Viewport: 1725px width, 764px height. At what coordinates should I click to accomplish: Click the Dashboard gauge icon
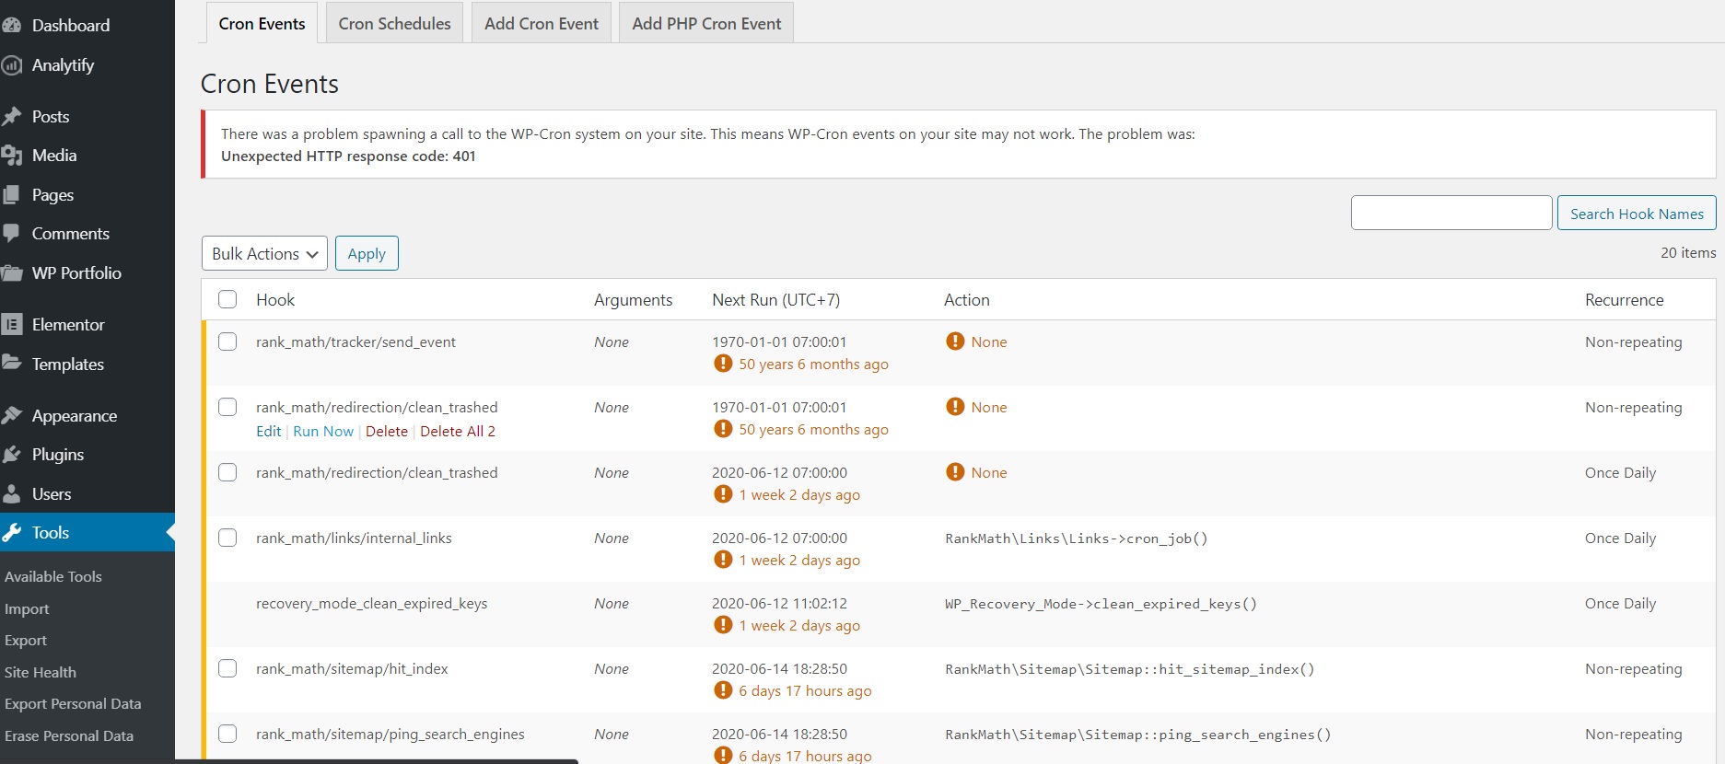coord(11,26)
